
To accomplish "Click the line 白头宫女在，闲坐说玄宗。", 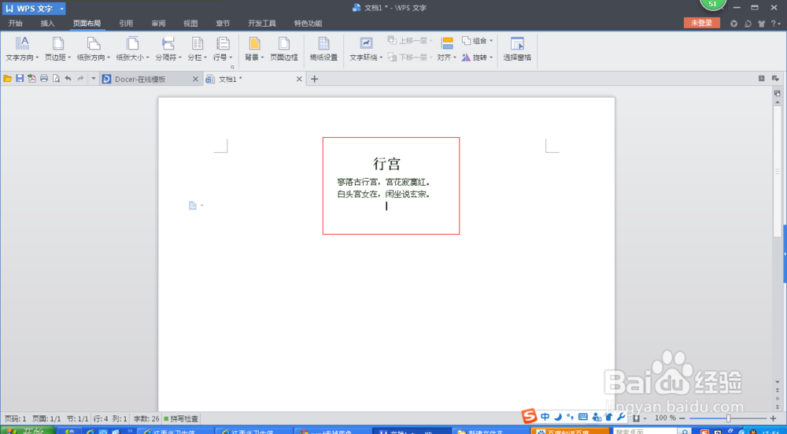I will point(383,194).
